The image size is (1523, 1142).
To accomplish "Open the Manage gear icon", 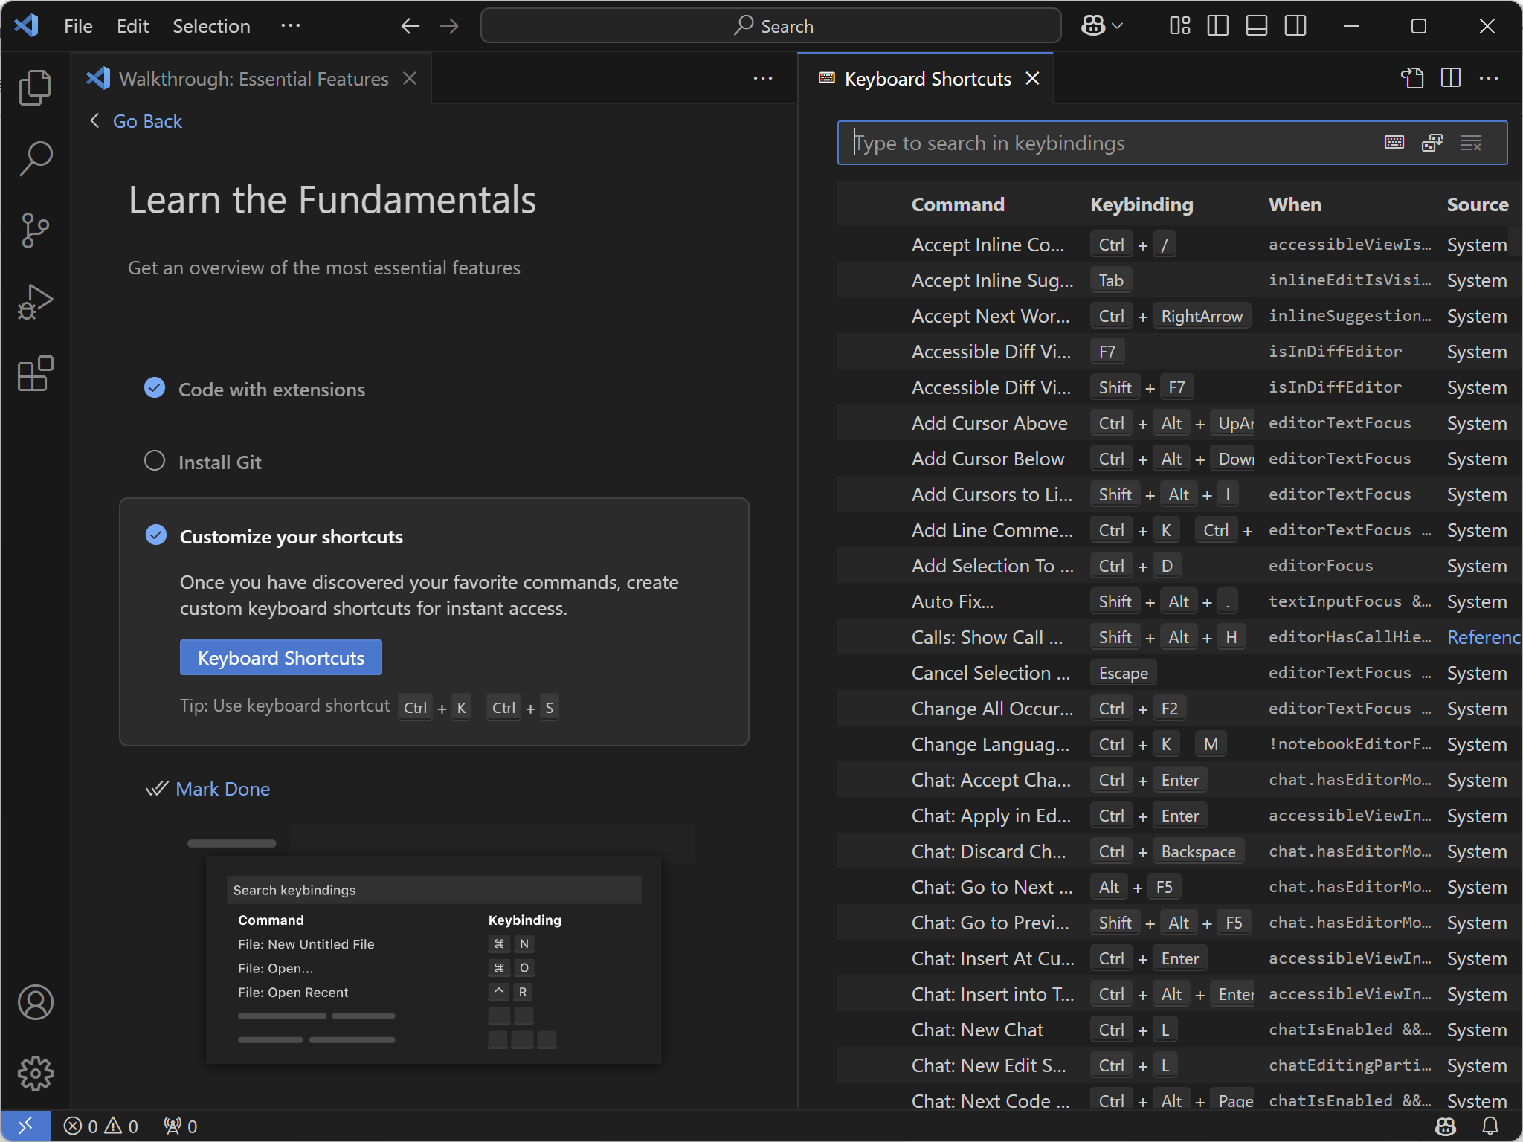I will click(35, 1073).
